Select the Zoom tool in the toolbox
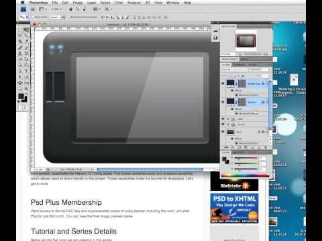 (27, 88)
